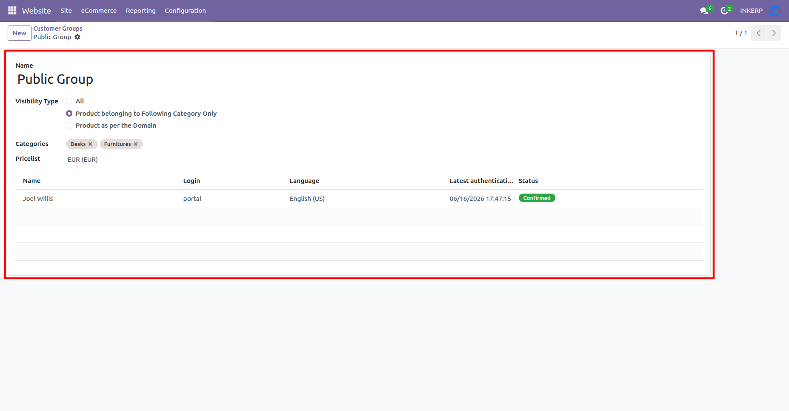Create a New customer group

20,33
